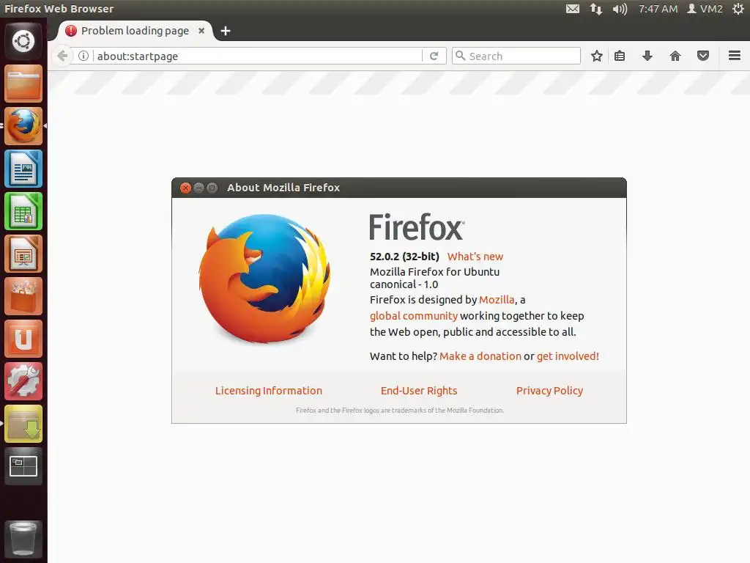Open the Firefox hamburger menu

(x=735, y=56)
